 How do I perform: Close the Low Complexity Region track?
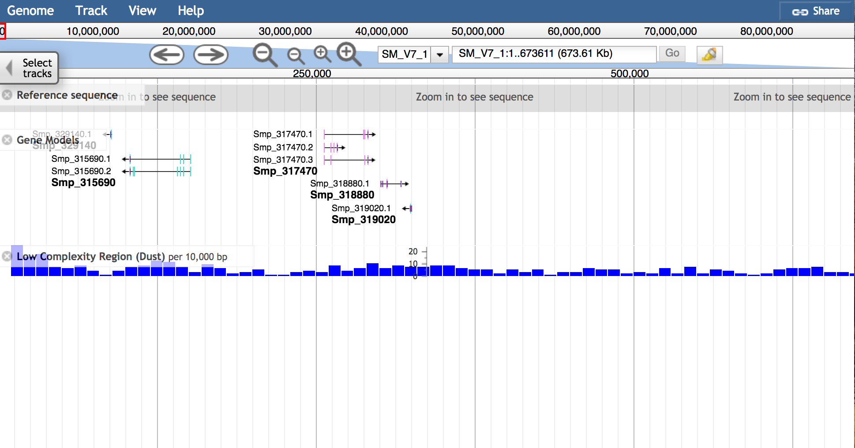[x=7, y=256]
